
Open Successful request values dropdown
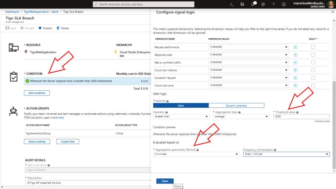coord(249,78)
